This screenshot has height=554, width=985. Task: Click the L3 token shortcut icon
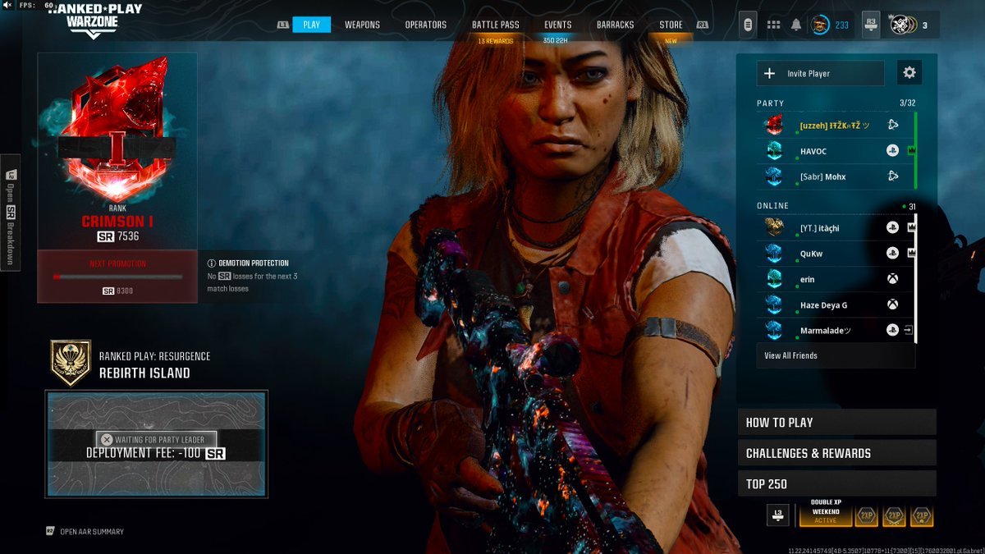pyautogui.click(x=779, y=515)
